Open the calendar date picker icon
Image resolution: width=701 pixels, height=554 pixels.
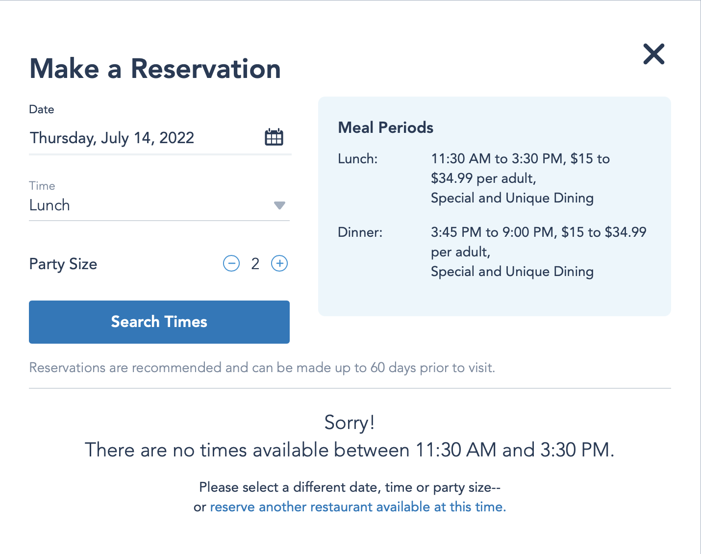click(x=274, y=137)
